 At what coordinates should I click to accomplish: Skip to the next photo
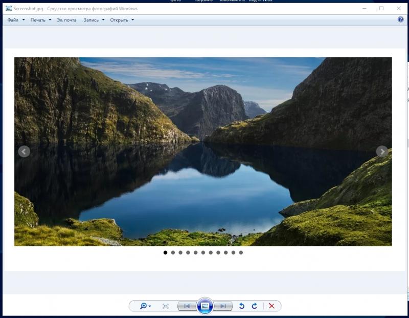click(223, 306)
